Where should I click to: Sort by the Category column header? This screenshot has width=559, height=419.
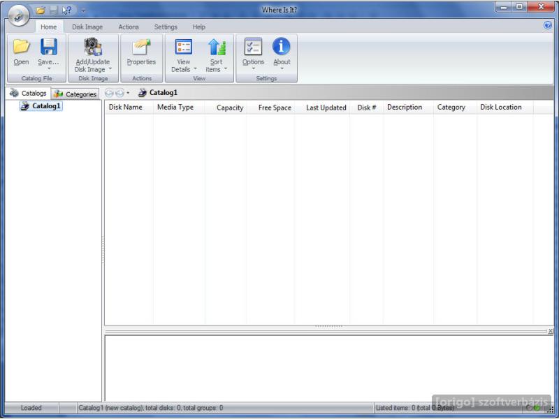(x=456, y=108)
